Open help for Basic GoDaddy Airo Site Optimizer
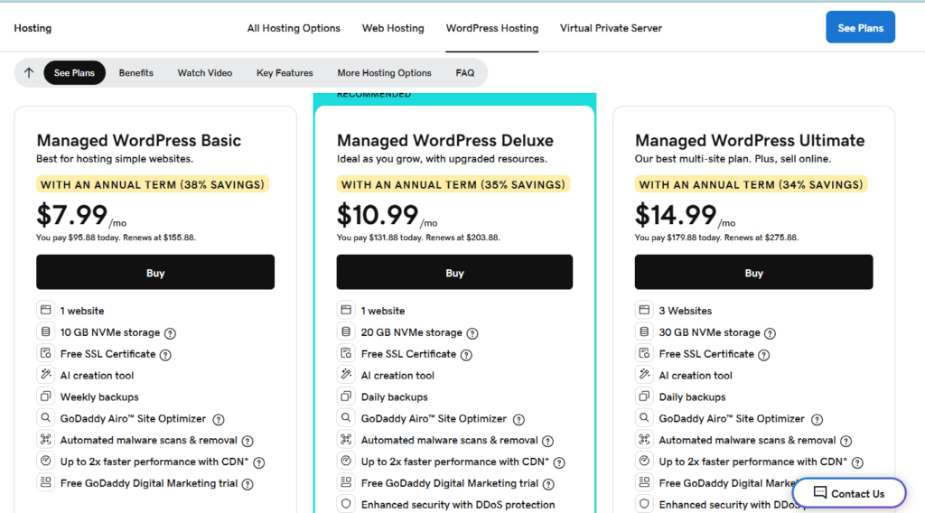 tap(219, 419)
